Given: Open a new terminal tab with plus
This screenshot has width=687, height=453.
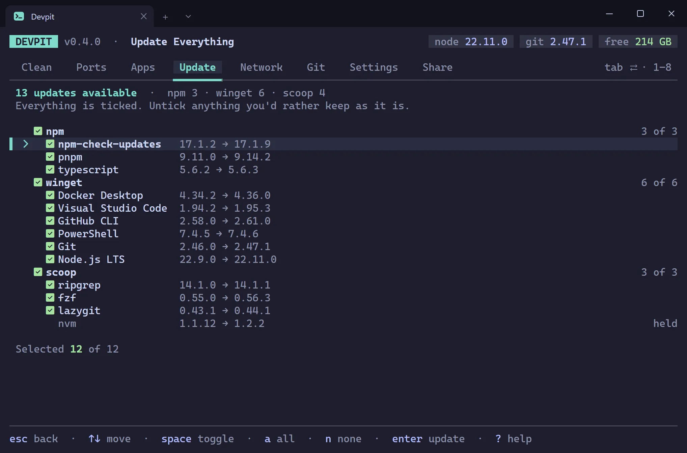Looking at the screenshot, I should click(x=165, y=17).
